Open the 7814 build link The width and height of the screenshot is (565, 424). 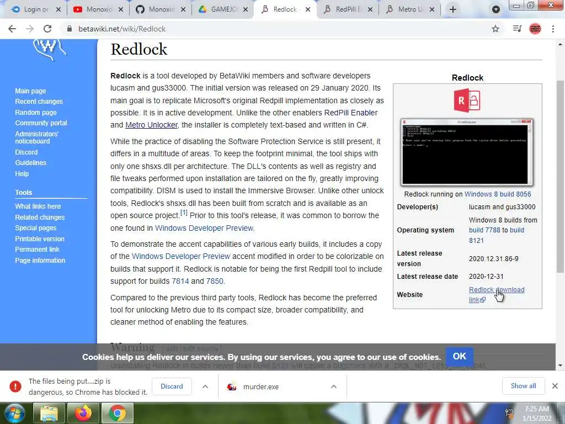tap(180, 281)
